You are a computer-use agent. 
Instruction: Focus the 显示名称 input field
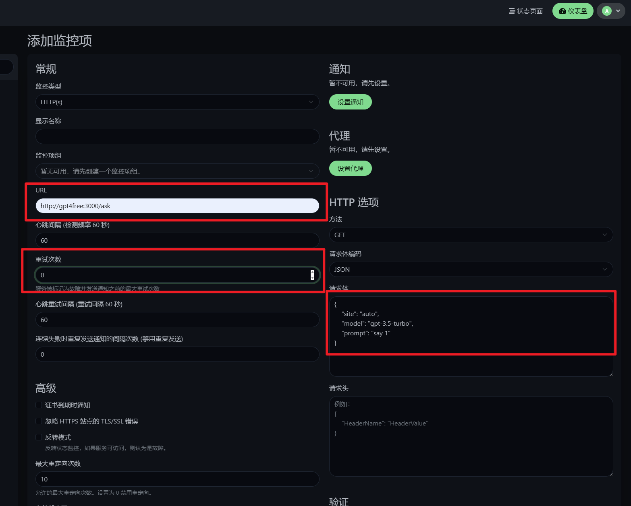tap(177, 136)
